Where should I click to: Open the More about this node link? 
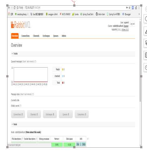coord(33,132)
